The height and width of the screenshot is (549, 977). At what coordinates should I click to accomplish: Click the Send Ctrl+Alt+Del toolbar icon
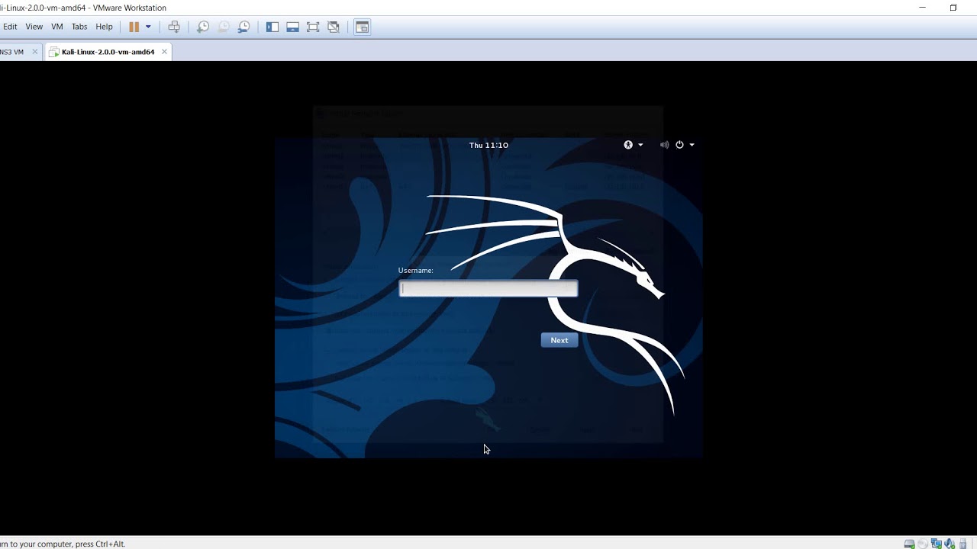pyautogui.click(x=174, y=27)
